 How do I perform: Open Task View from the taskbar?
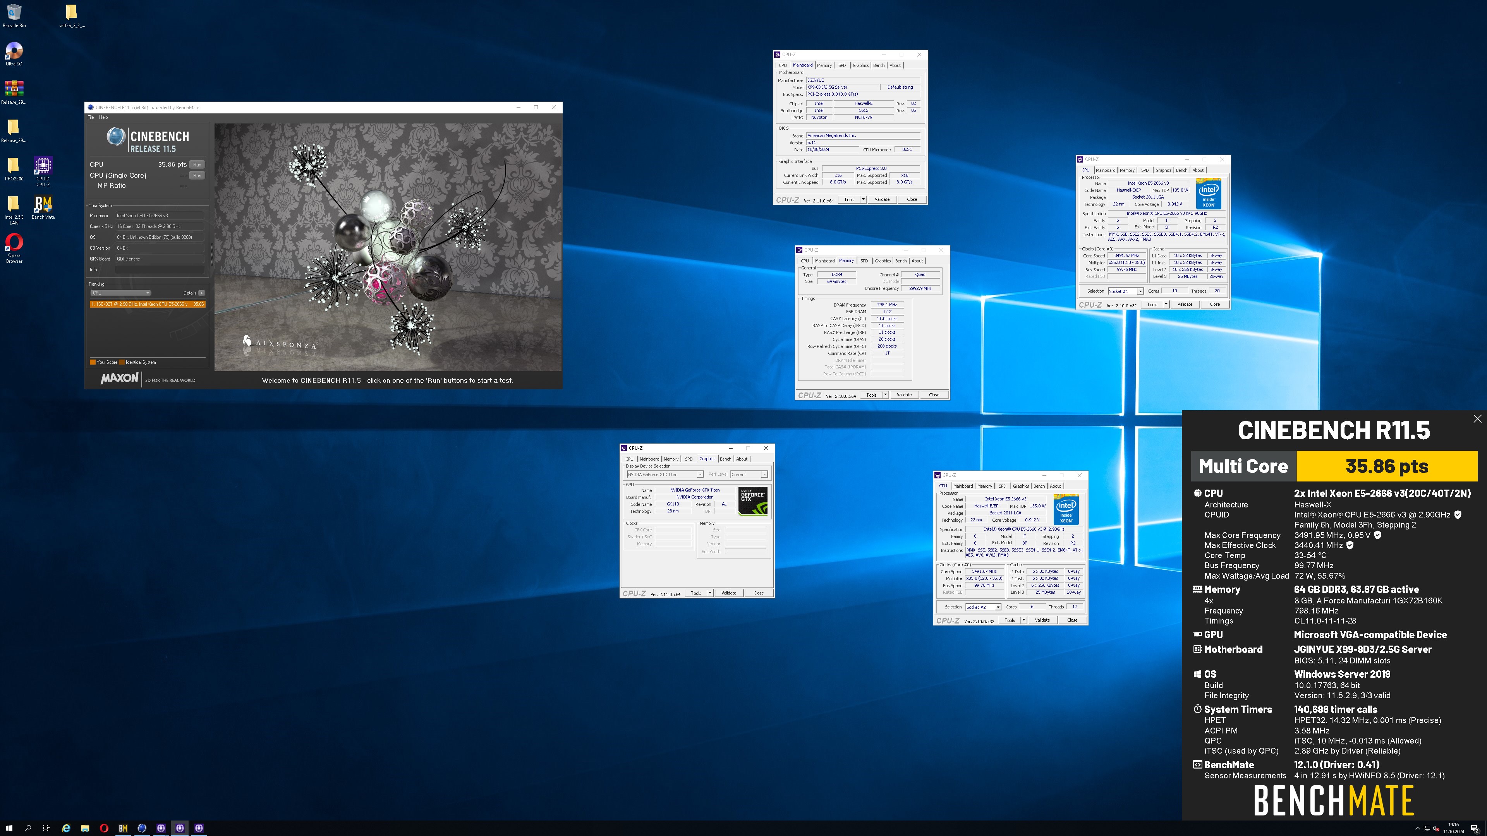(x=46, y=828)
